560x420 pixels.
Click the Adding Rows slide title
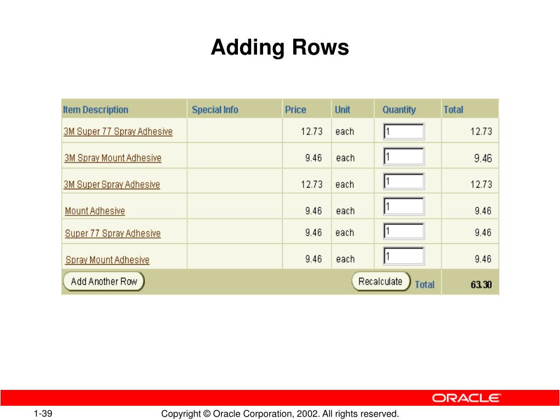click(x=280, y=47)
